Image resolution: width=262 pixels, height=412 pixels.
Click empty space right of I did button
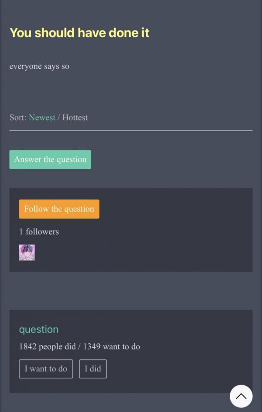[x=175, y=369]
